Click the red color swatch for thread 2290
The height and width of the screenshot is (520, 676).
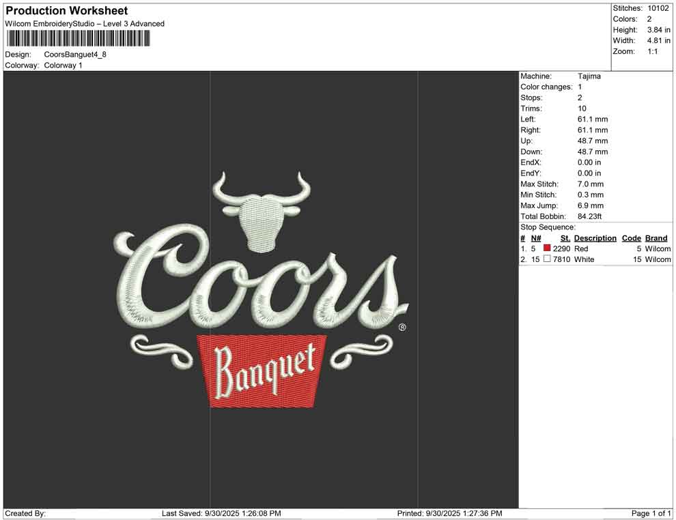point(547,248)
